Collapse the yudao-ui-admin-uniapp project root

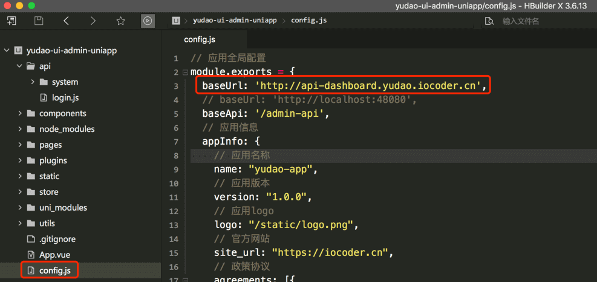[x=7, y=51]
